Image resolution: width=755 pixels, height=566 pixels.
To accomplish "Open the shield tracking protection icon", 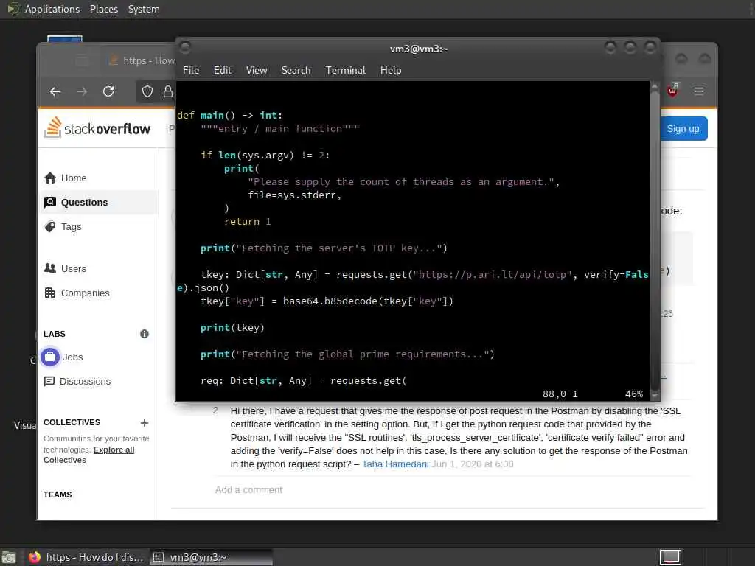I will click(147, 91).
